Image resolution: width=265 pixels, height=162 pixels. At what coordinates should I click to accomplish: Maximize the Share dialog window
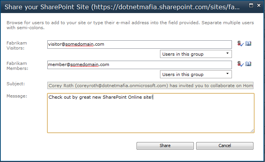[251, 6]
